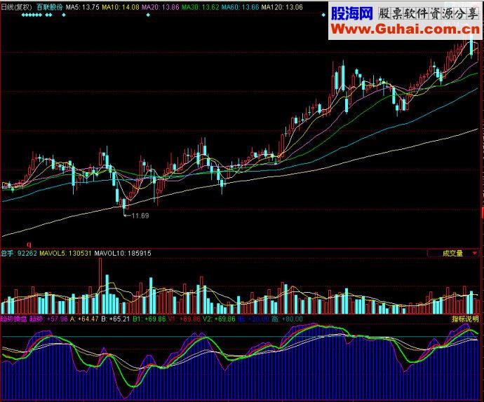The width and height of the screenshot is (484, 402).
Task: Select the MAVOL5: 130531 readout
Action: [66, 254]
